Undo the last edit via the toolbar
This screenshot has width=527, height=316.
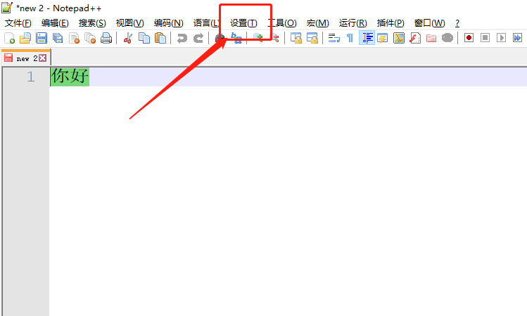182,38
